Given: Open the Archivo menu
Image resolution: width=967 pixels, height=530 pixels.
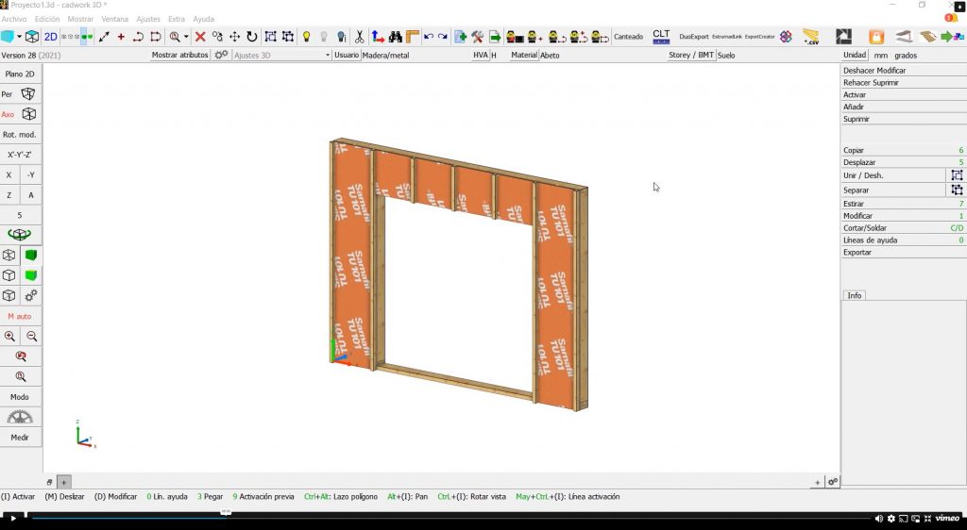Looking at the screenshot, I should click(x=13, y=19).
